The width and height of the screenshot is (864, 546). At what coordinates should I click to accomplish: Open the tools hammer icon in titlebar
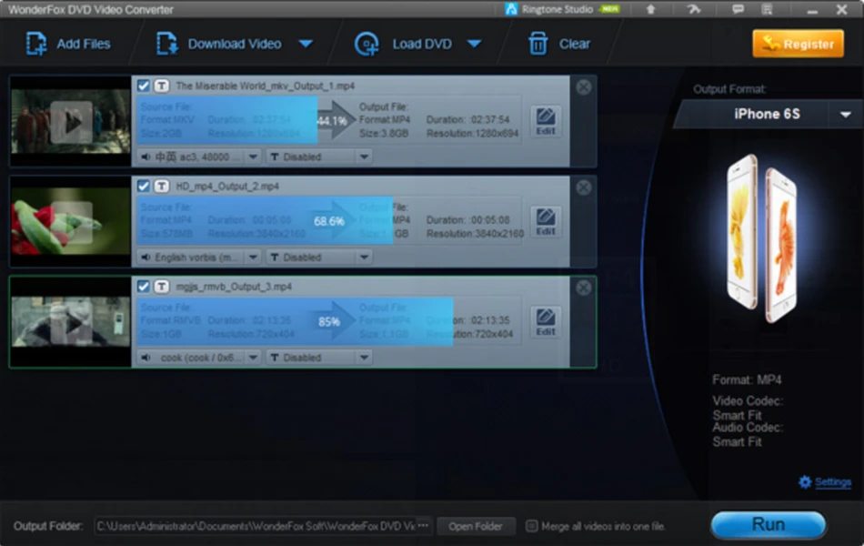[x=694, y=9]
